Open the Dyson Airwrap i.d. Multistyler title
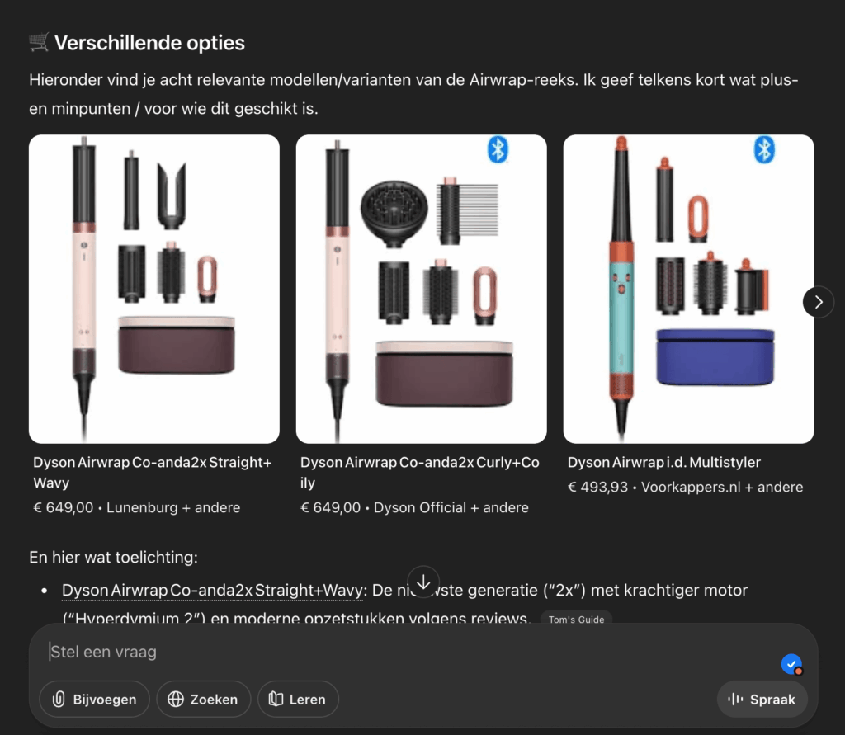This screenshot has height=735, width=845. (664, 462)
